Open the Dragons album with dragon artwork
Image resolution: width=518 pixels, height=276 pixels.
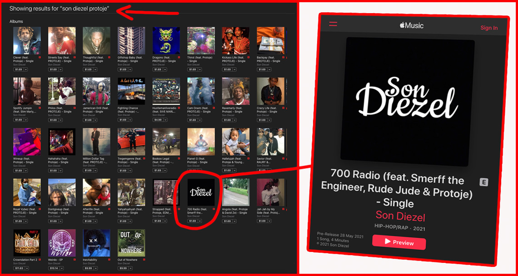click(x=166, y=41)
